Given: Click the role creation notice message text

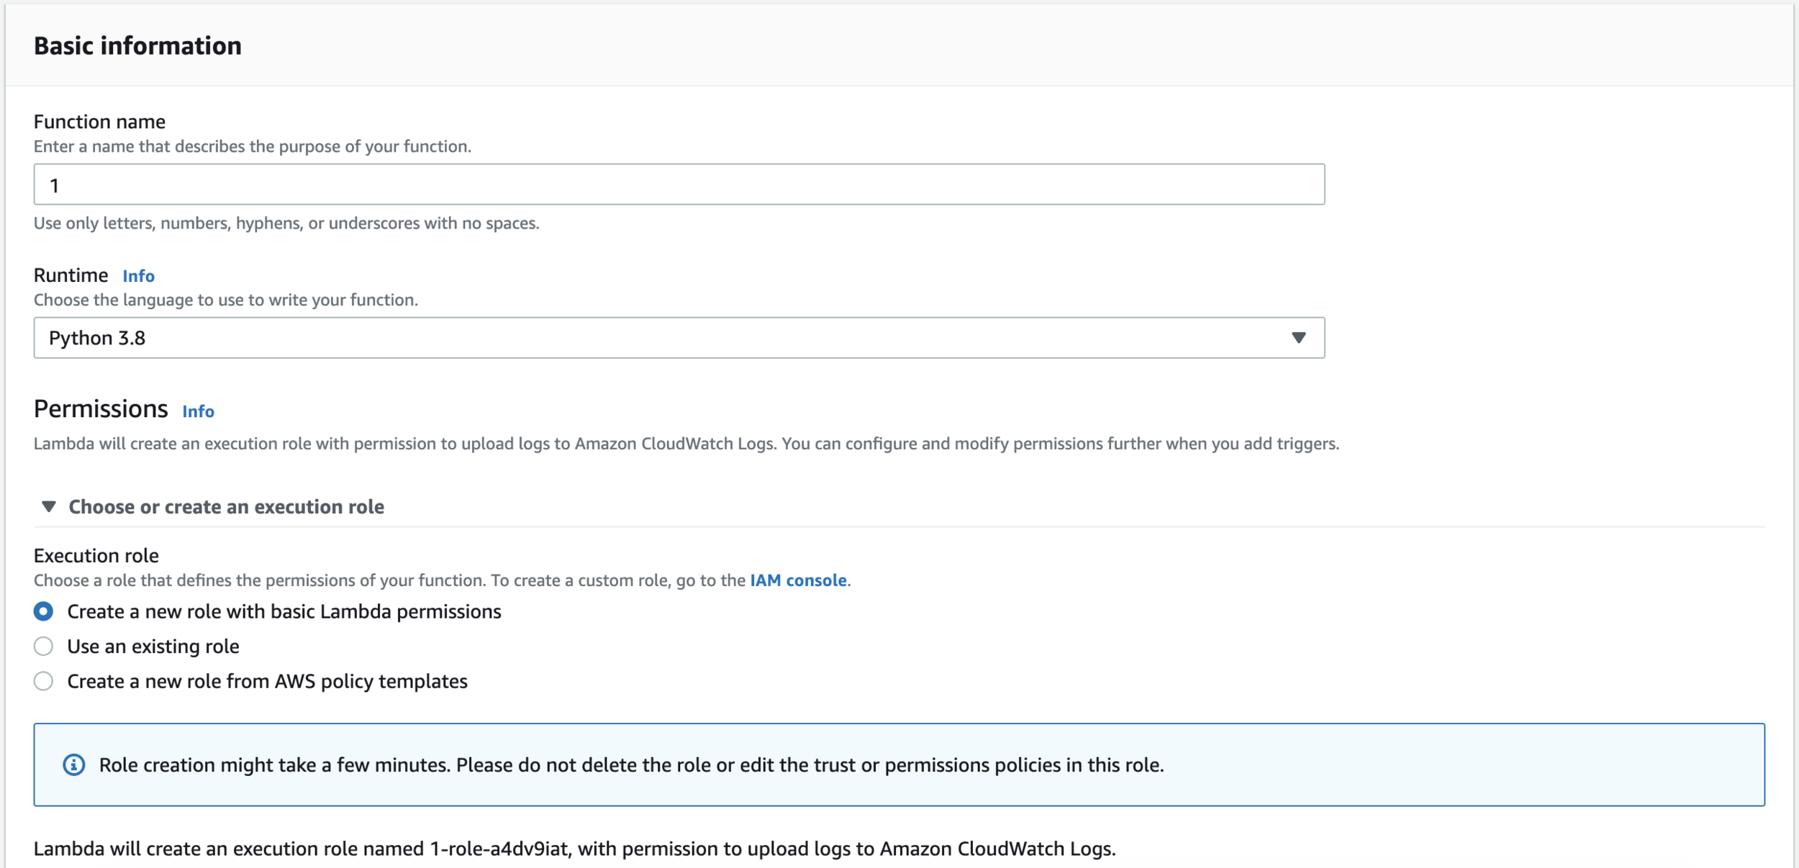Looking at the screenshot, I should (x=631, y=764).
